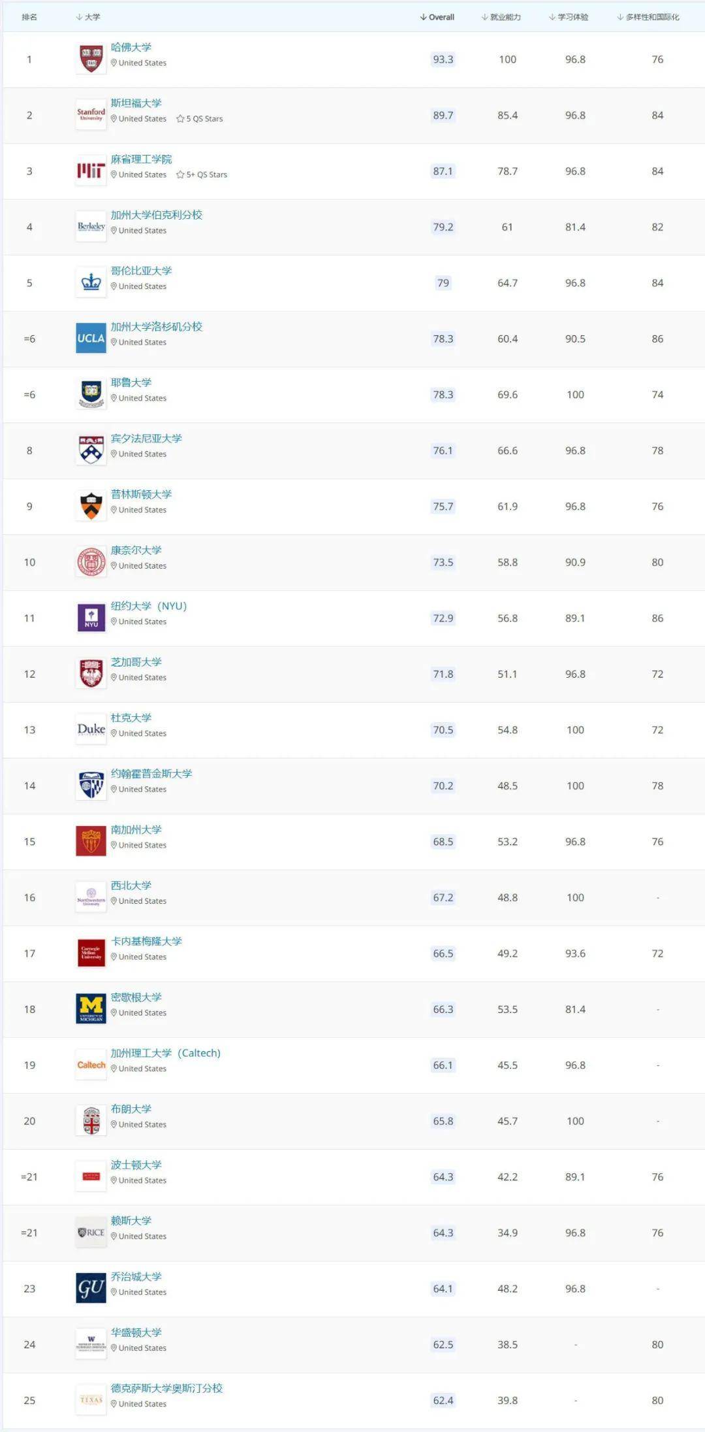The image size is (705, 1432).
Task: Sort by 多样性和国际化 column header
Action: click(x=648, y=17)
